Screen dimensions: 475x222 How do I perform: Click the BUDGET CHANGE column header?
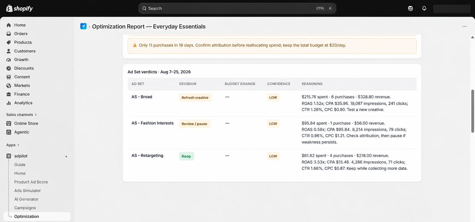pos(240,84)
